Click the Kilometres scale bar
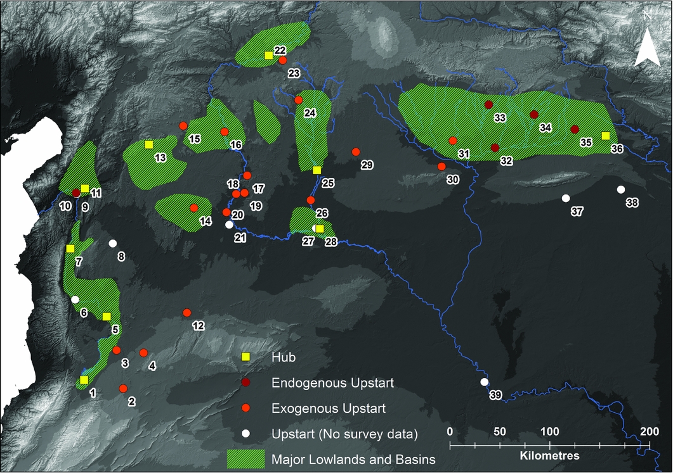The image size is (673, 473). pos(549,447)
